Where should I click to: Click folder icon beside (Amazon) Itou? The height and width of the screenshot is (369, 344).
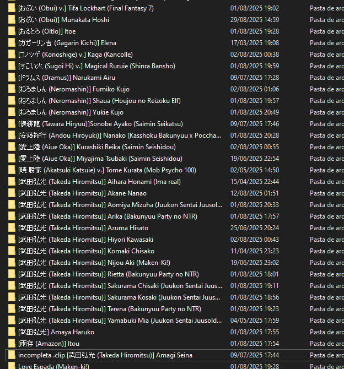tap(12, 344)
